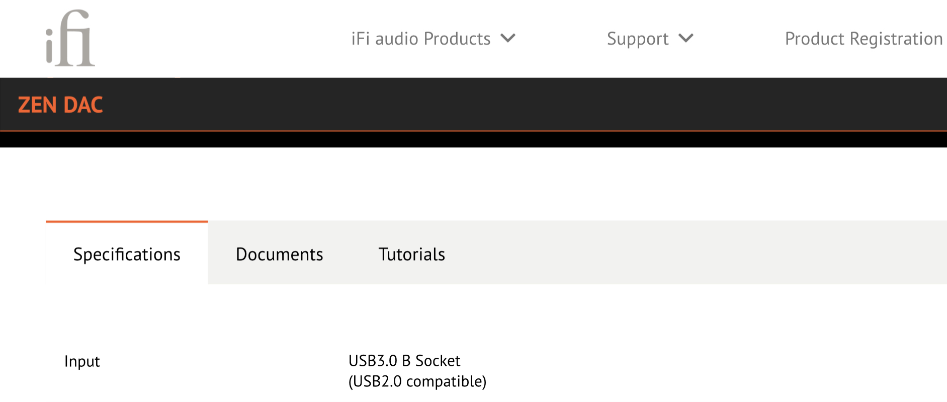Expand the iFi audio Products chevron
Screen dimensions: 947x402
(508, 38)
